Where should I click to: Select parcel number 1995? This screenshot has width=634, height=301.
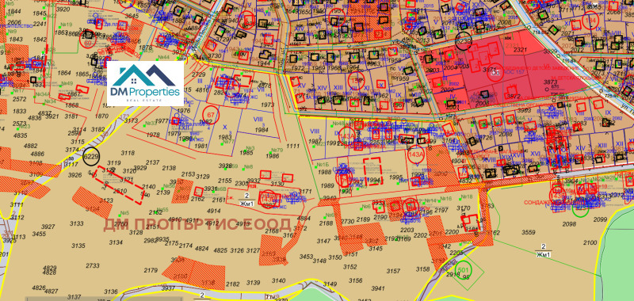tap(395, 177)
